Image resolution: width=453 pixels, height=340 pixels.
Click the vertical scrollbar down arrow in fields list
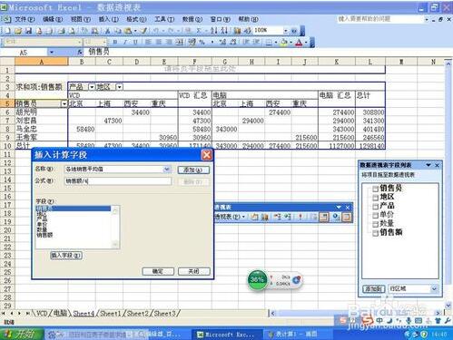pyautogui.click(x=115, y=245)
